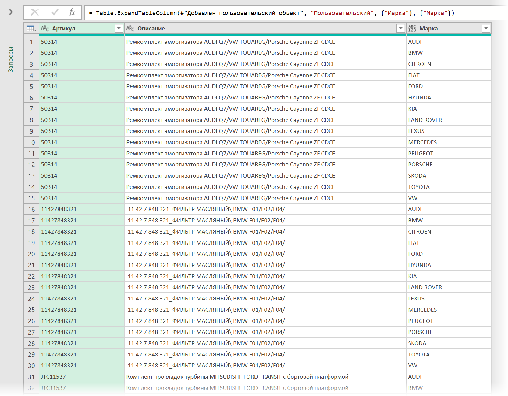Image resolution: width=508 pixels, height=396 pixels.
Task: Click KIA in Марка row 7
Action: (x=412, y=109)
